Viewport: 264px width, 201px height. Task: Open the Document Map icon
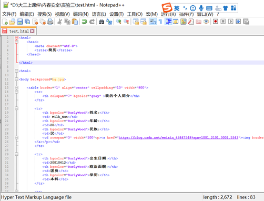(183, 22)
